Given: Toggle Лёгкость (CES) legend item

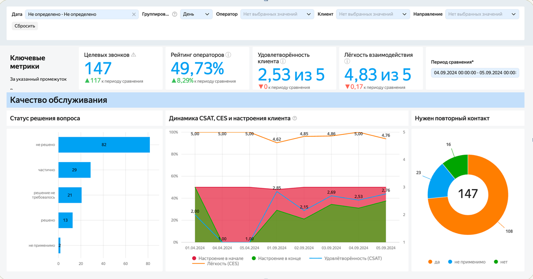Looking at the screenshot, I should [216, 263].
